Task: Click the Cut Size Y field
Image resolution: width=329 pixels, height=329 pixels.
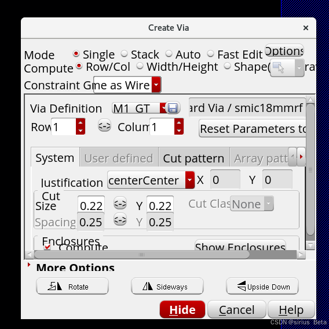Action: point(160,204)
